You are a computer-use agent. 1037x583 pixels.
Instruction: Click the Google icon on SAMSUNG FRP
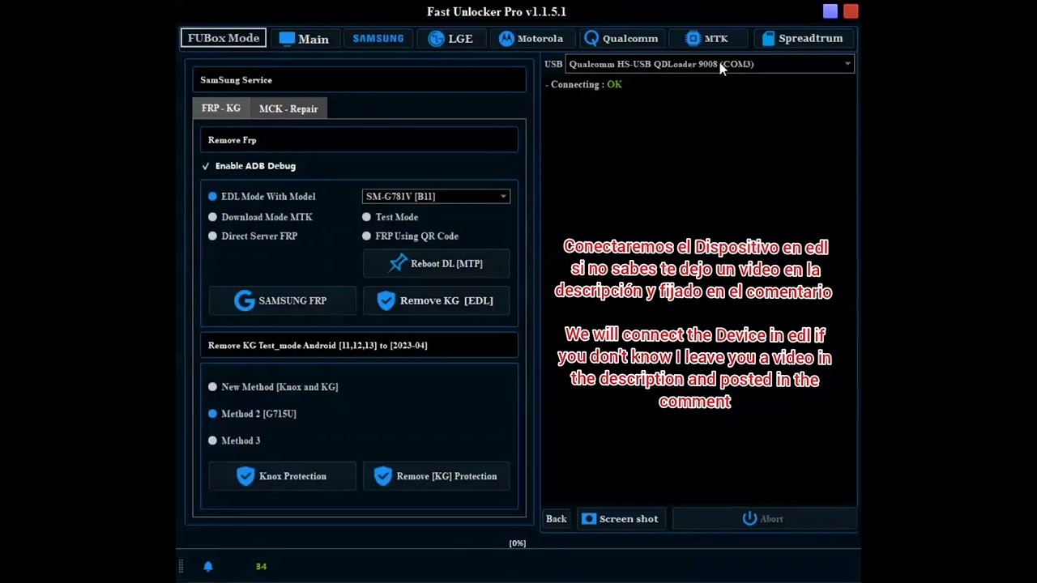coord(244,300)
